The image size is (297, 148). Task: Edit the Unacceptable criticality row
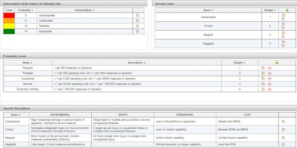[138, 15]
